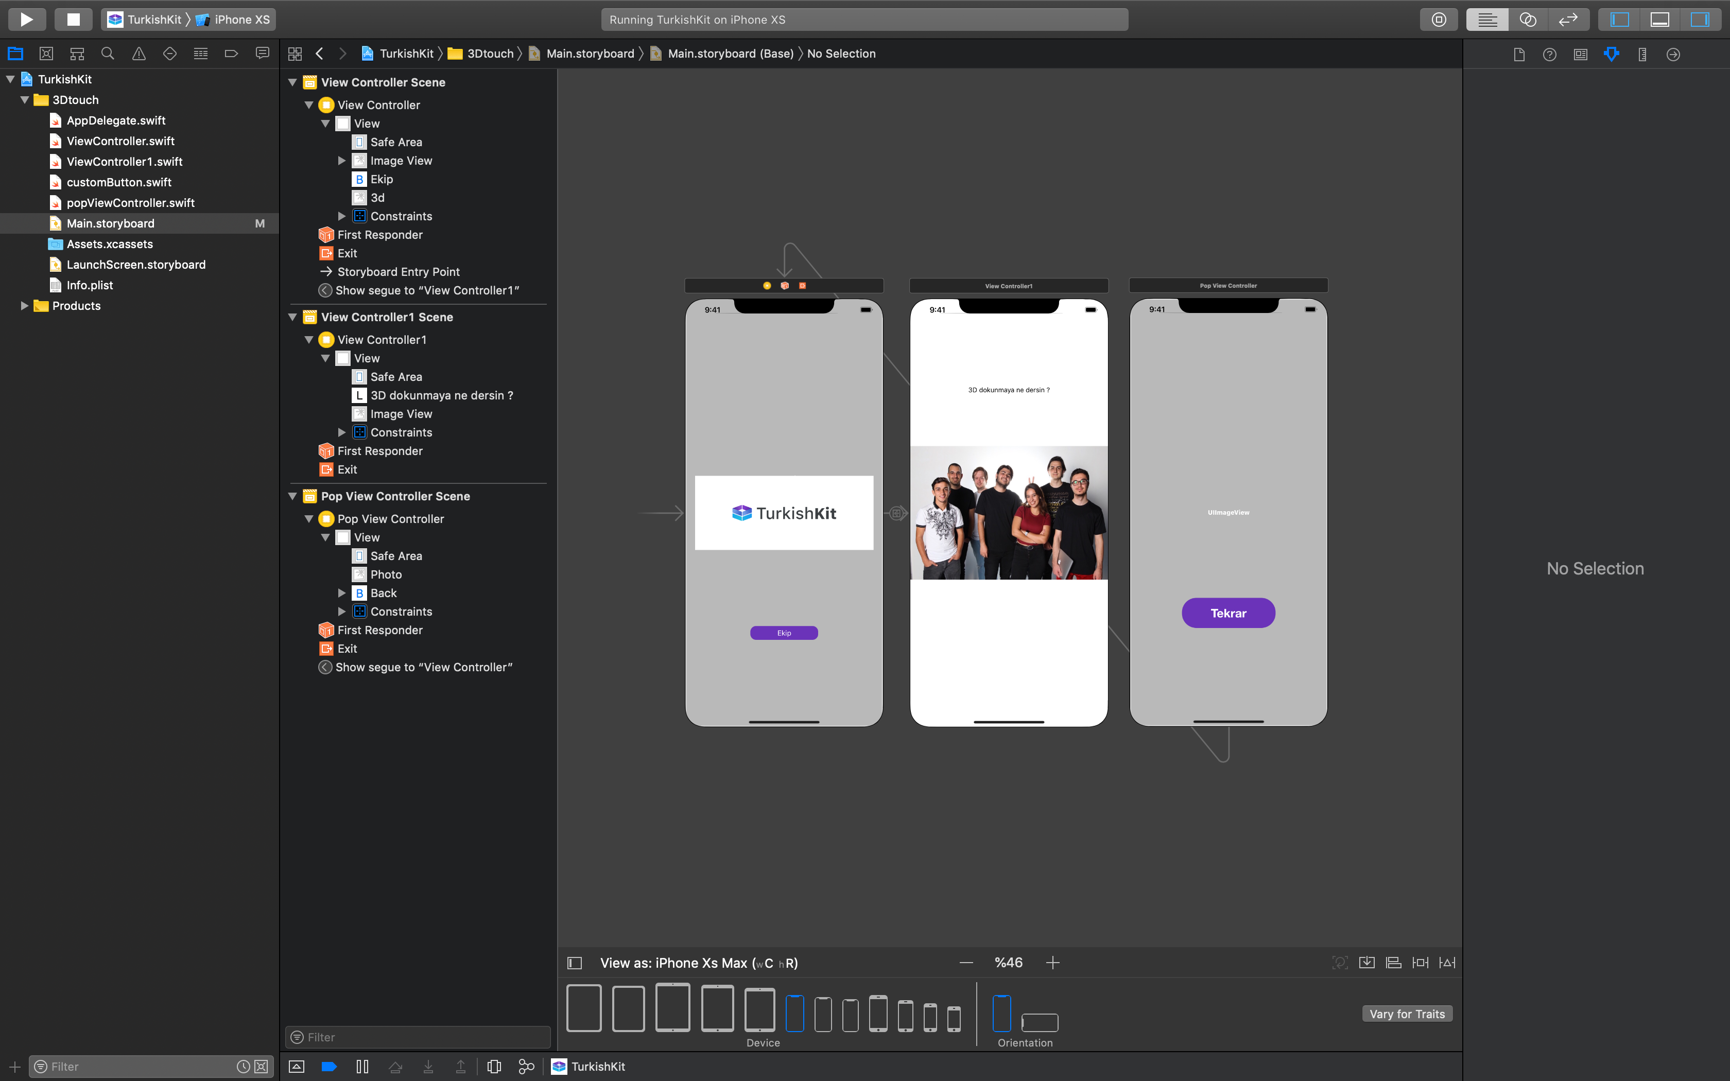Click the zoom in plus button

click(x=1052, y=963)
